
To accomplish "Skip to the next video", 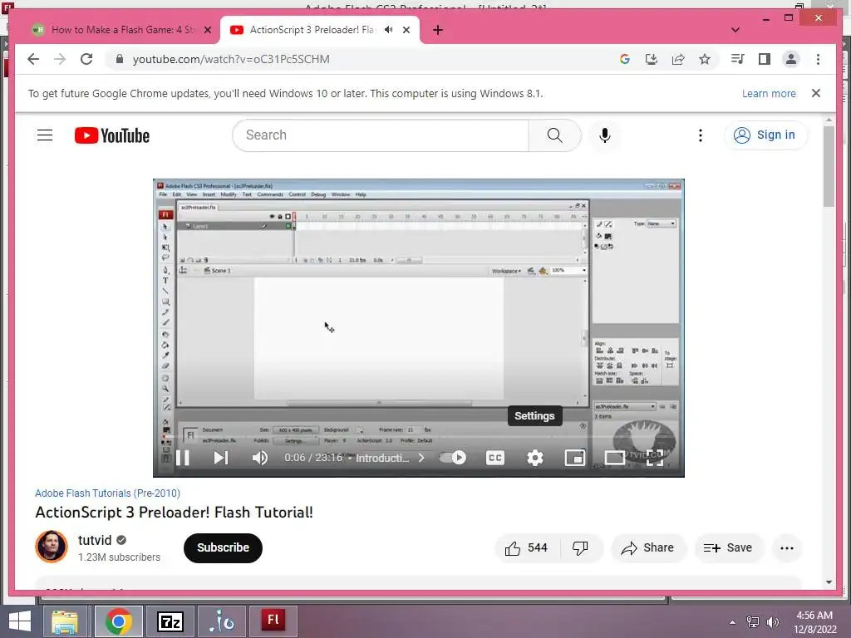I will 220,458.
